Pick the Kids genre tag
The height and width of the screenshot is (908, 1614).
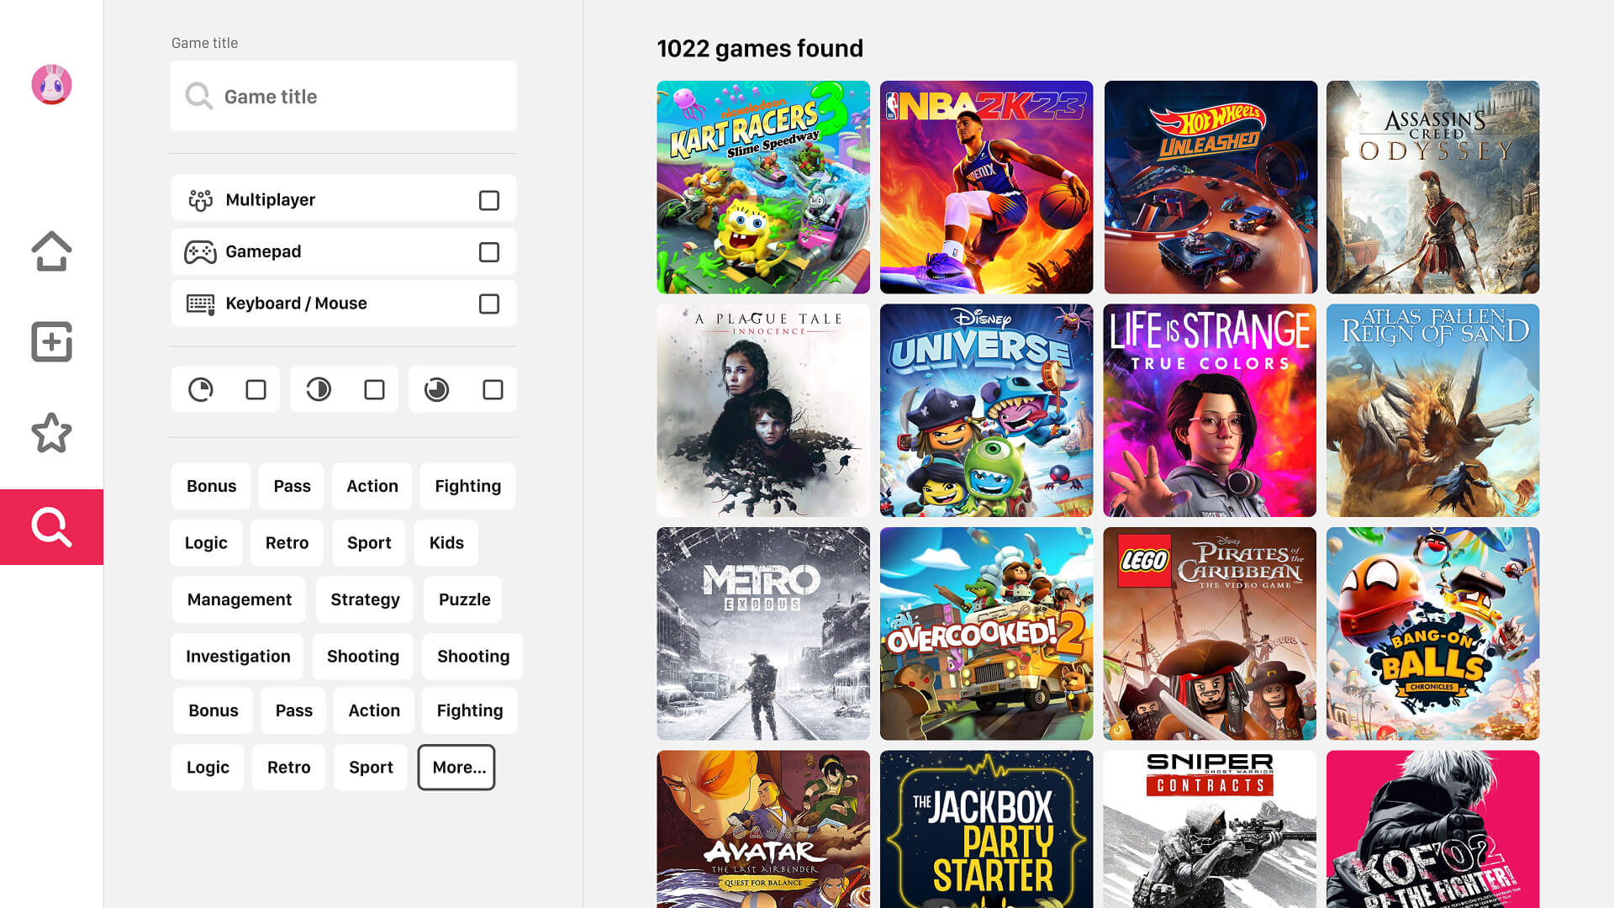point(446,542)
